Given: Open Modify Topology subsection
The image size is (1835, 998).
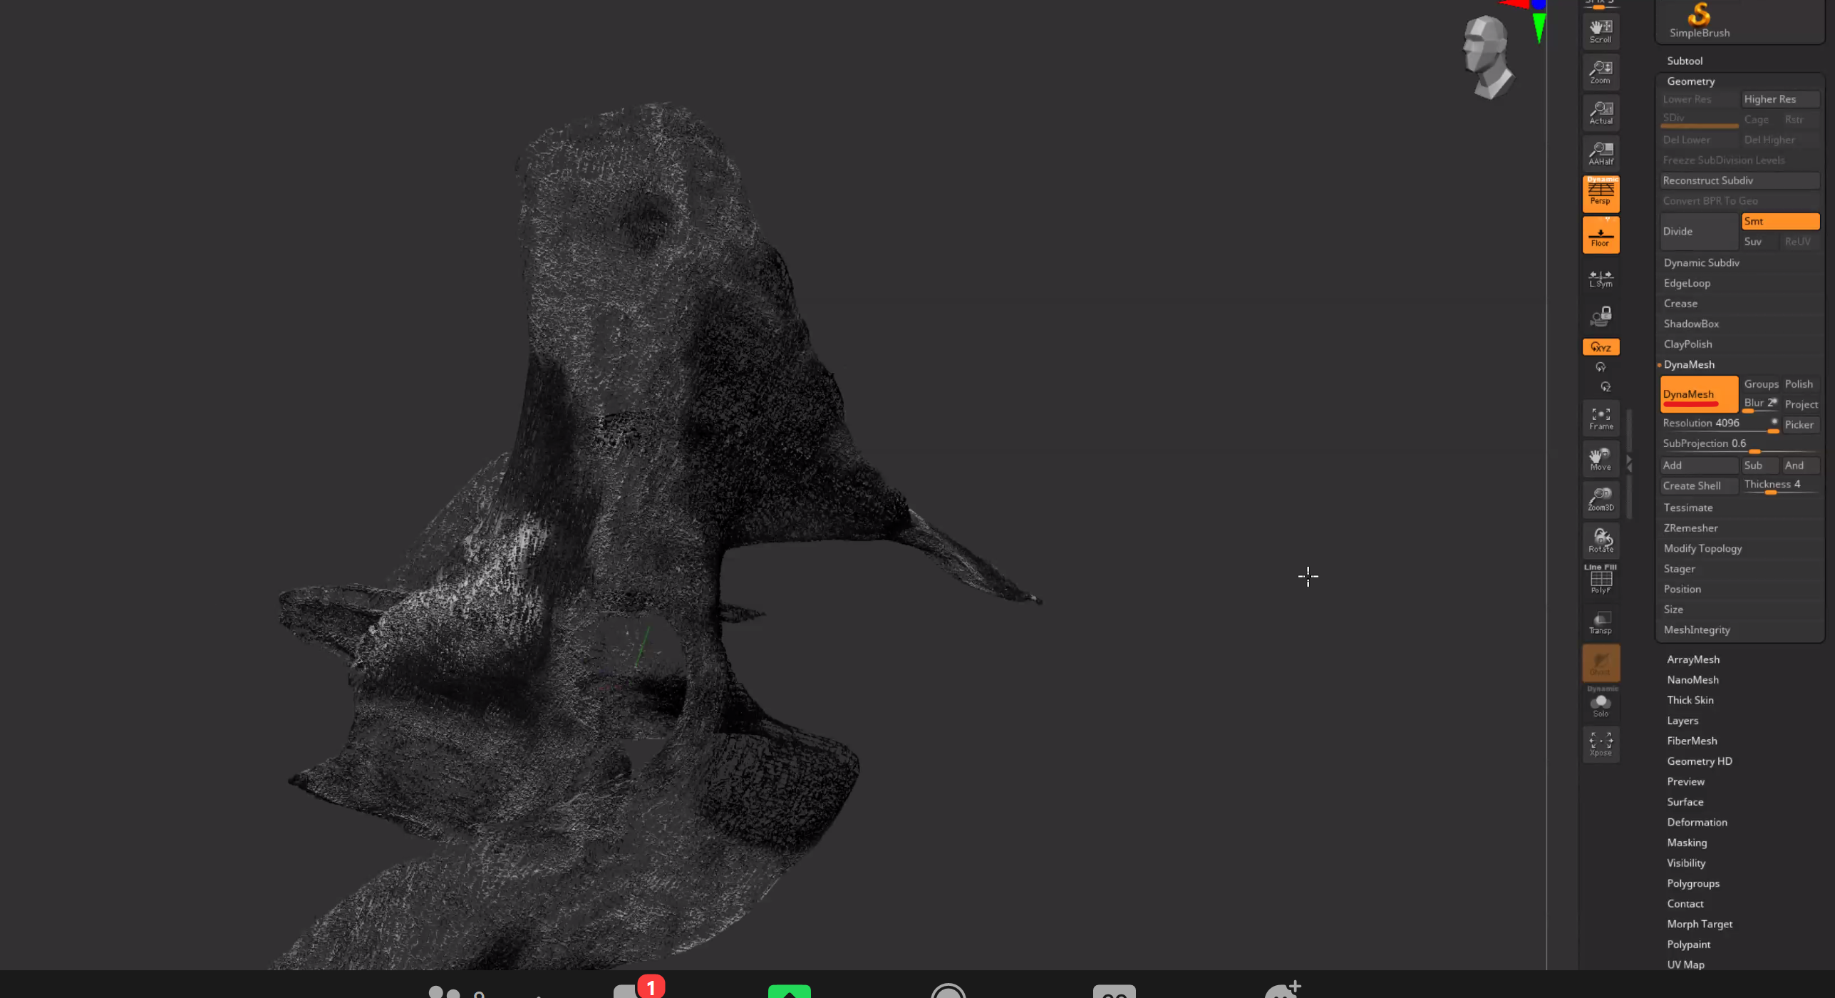Looking at the screenshot, I should [x=1702, y=548].
